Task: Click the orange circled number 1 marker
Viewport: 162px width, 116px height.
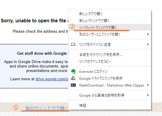Action: pos(16,108)
